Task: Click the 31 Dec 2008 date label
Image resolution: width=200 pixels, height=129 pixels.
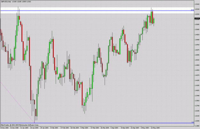Action: click(14, 128)
